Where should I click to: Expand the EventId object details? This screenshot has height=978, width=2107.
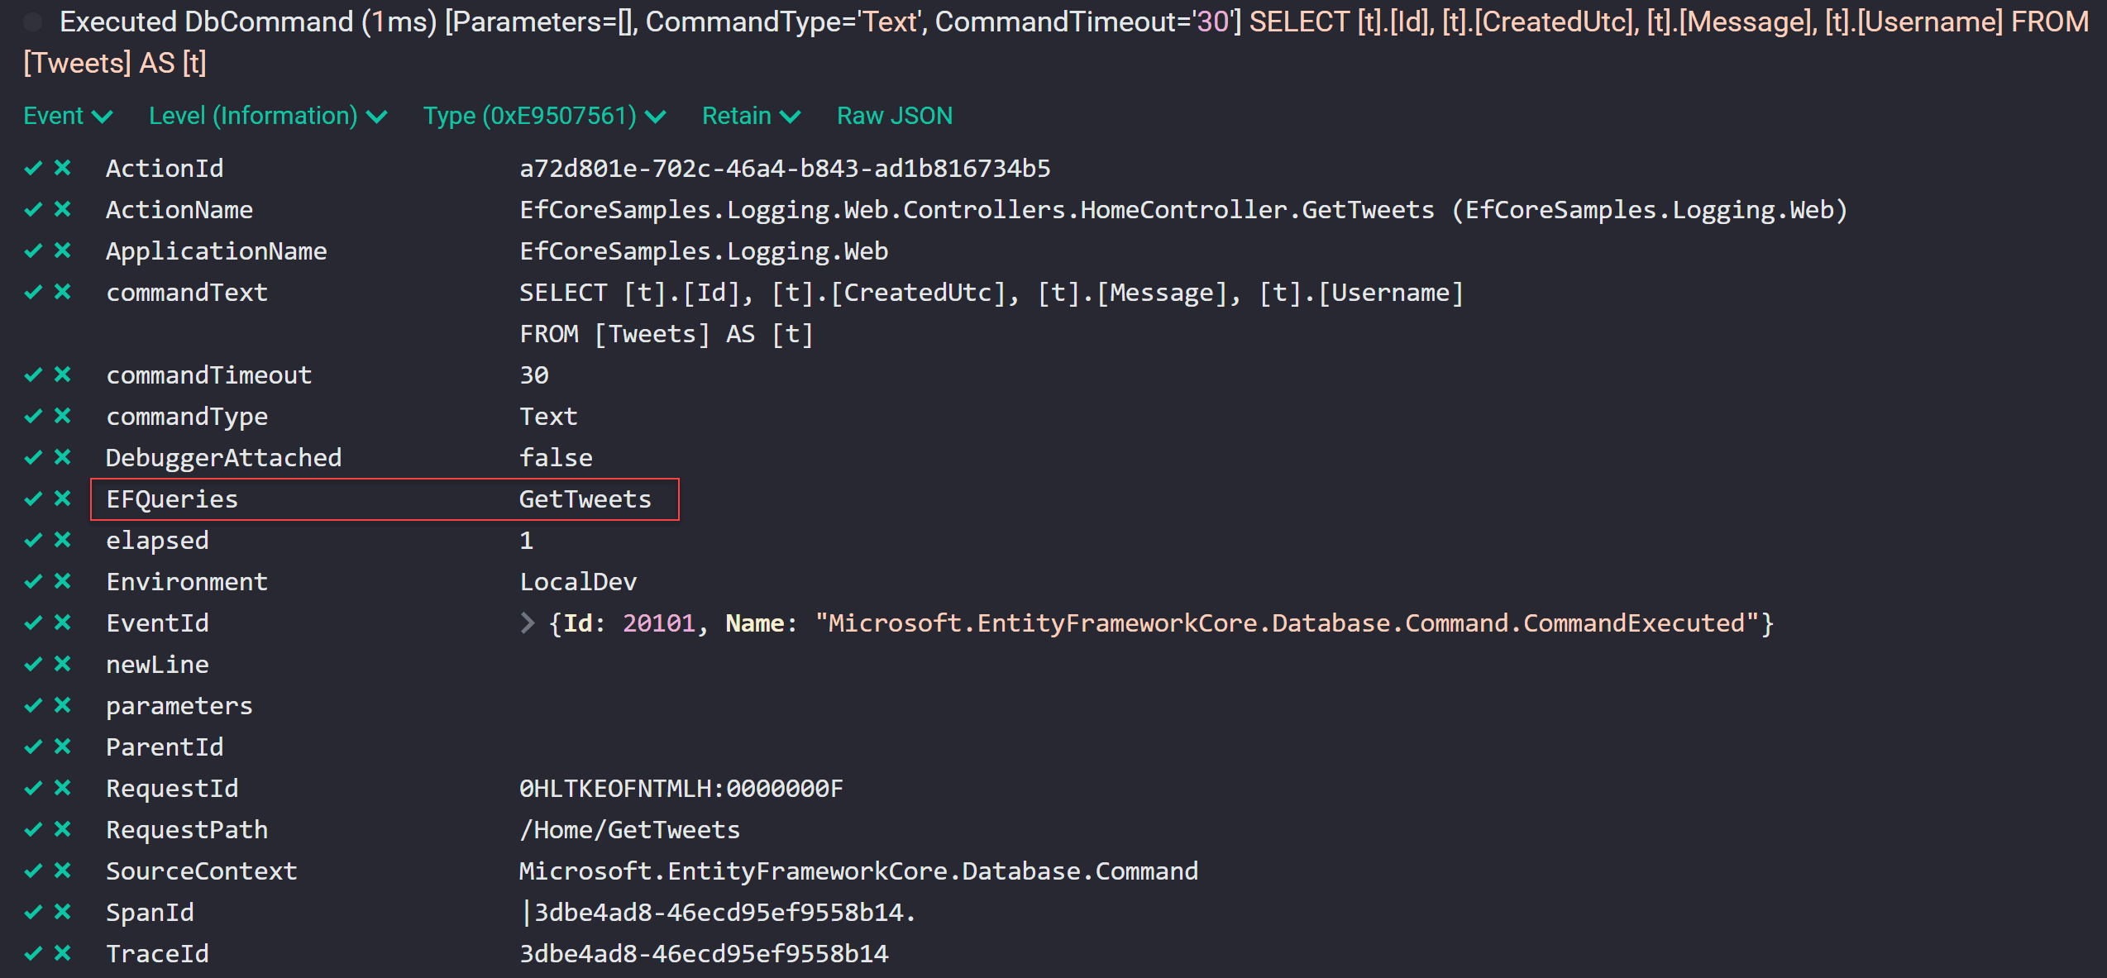(528, 623)
